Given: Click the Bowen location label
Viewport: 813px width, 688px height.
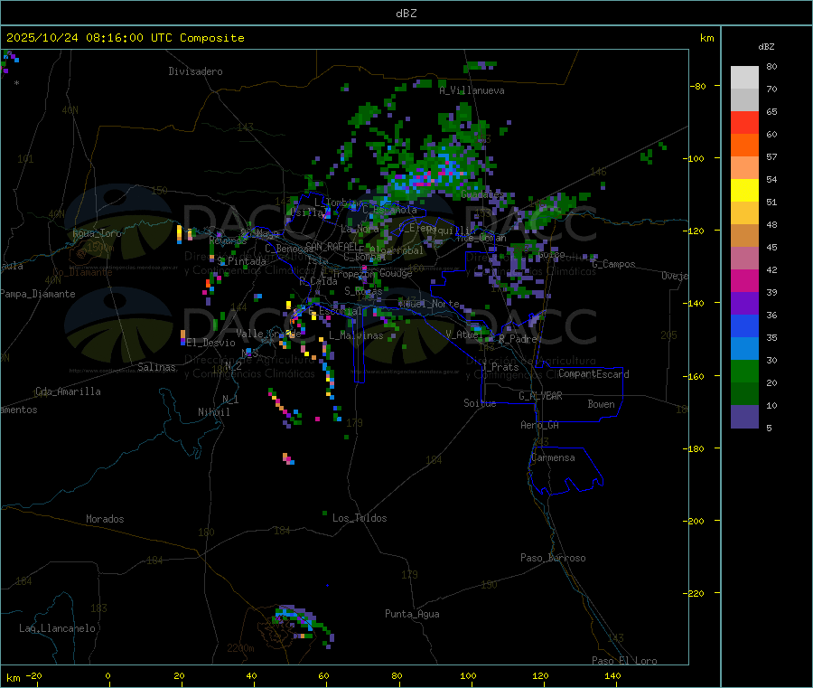Looking at the screenshot, I should (x=601, y=404).
